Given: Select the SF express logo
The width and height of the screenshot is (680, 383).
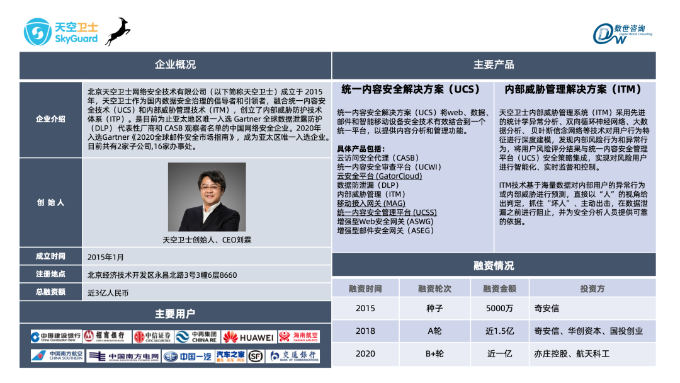Looking at the screenshot, I should click(256, 357).
